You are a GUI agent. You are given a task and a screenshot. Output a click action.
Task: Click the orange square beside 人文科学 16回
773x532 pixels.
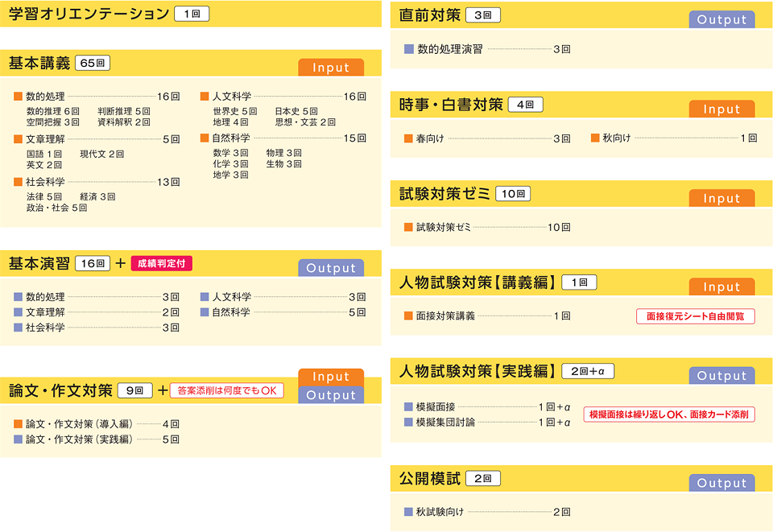click(x=205, y=96)
